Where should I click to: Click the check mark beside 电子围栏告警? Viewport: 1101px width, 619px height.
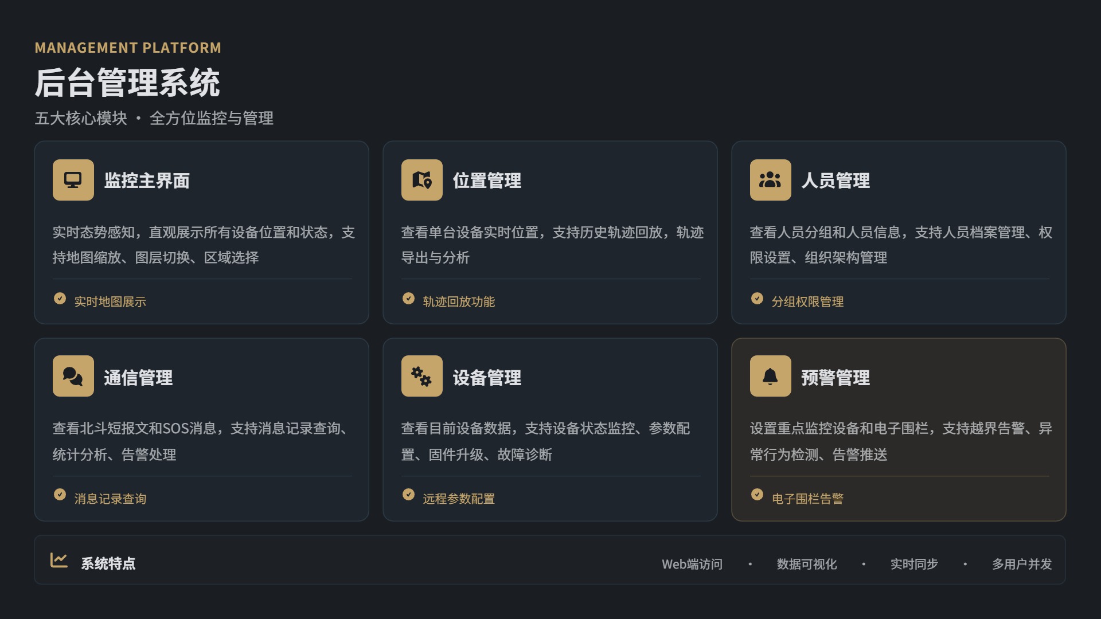(x=757, y=495)
